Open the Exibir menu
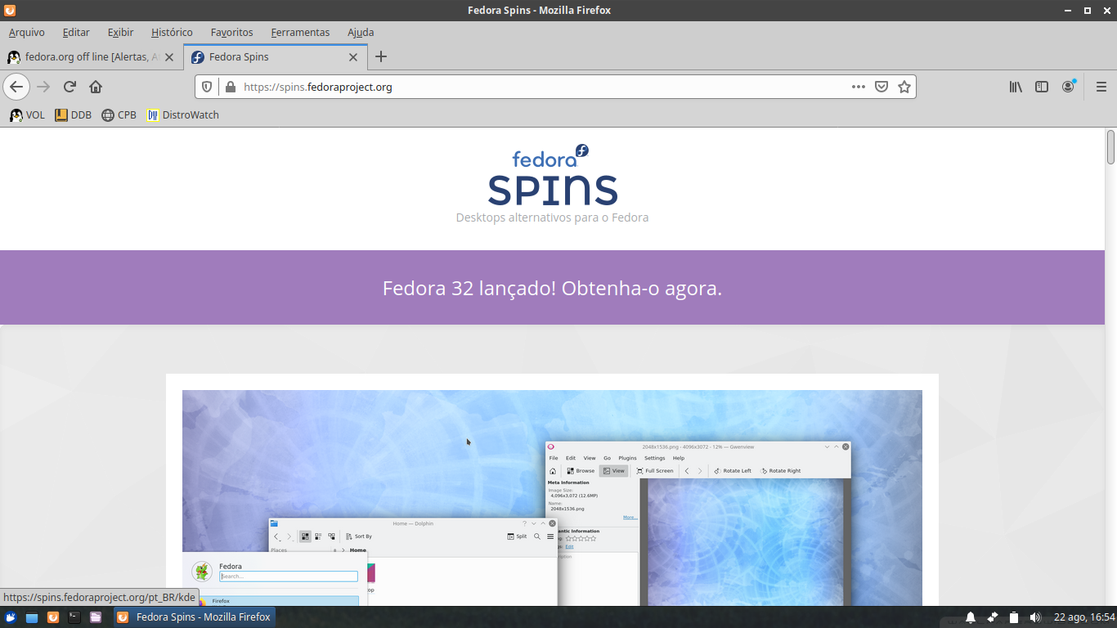Viewport: 1117px width, 628px height. point(120,33)
